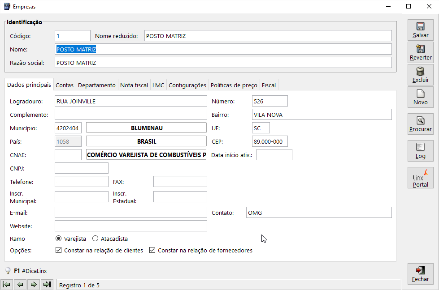Open the Fiscal tab
This screenshot has width=439, height=290.
pos(269,85)
